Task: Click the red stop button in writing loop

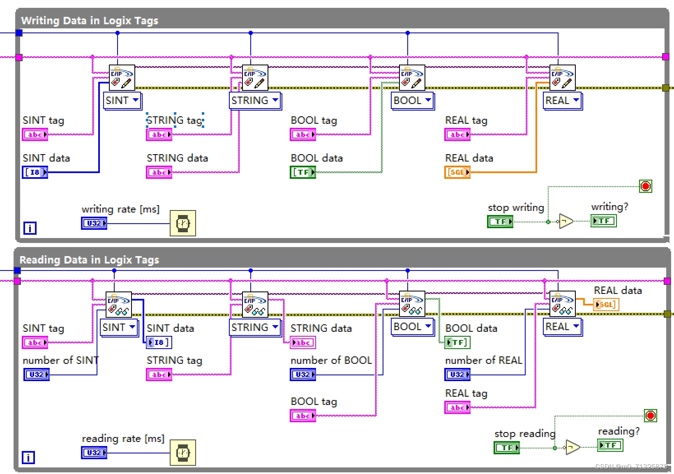Action: [646, 186]
